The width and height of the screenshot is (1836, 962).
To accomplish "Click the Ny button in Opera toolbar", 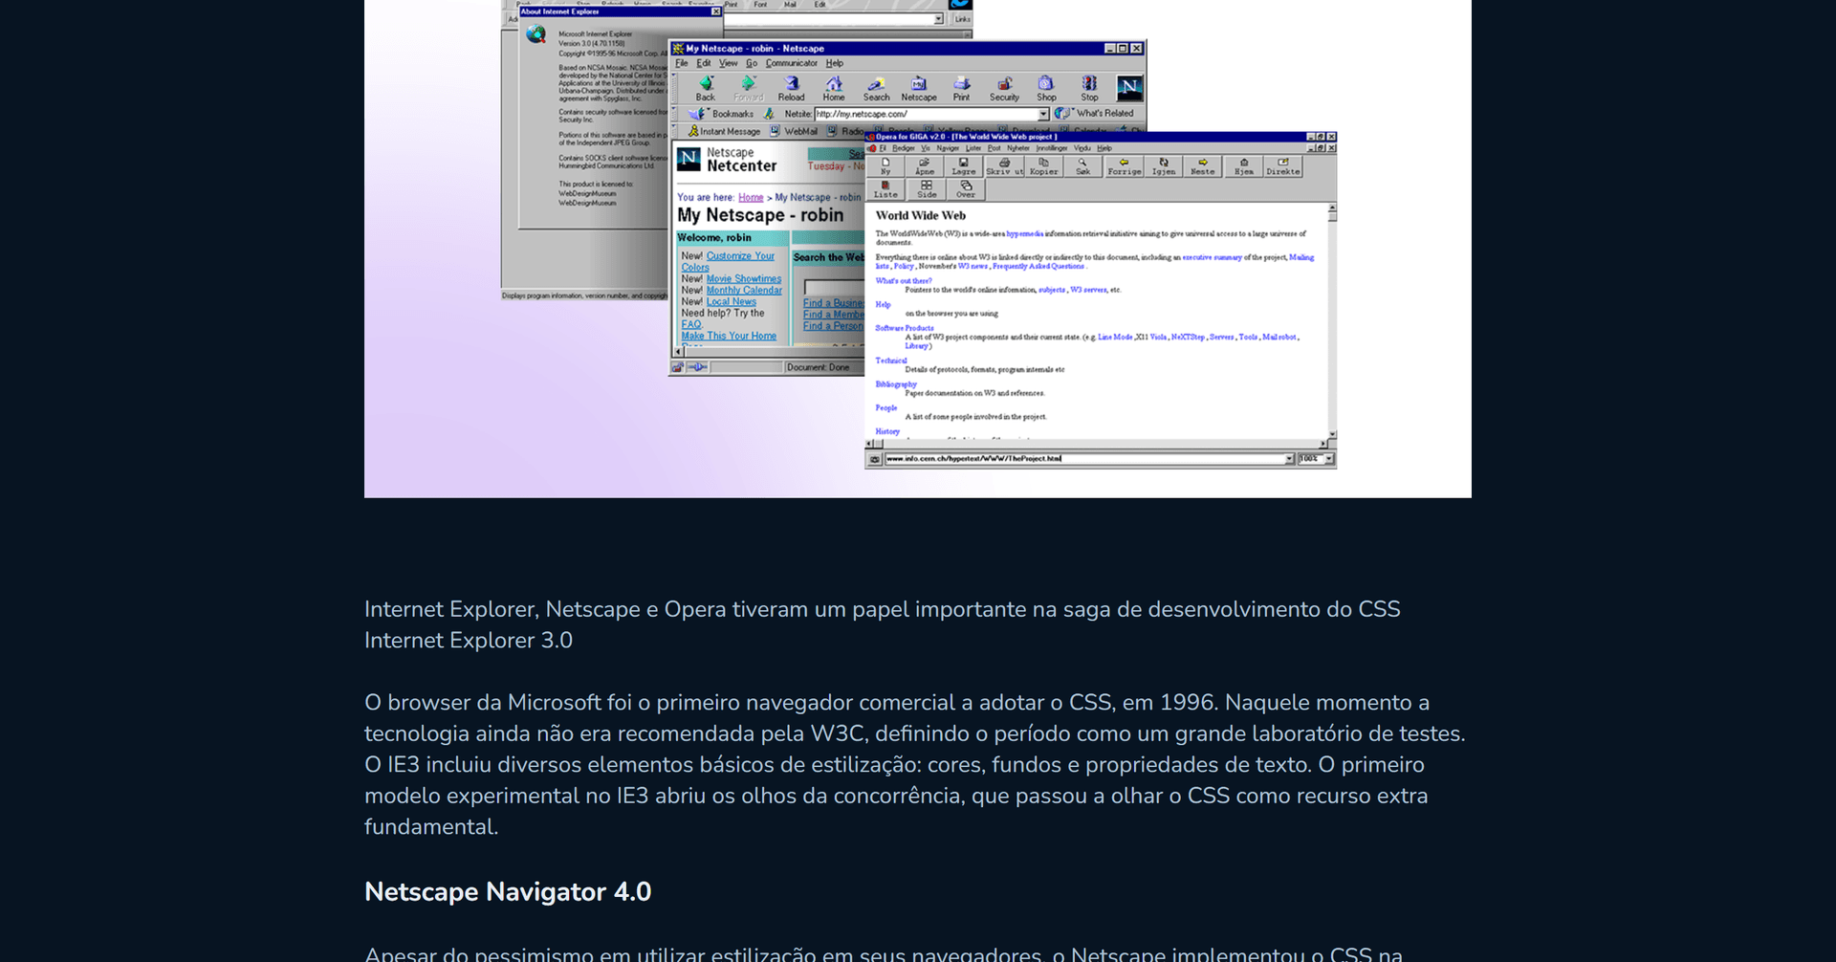I will coord(885,166).
